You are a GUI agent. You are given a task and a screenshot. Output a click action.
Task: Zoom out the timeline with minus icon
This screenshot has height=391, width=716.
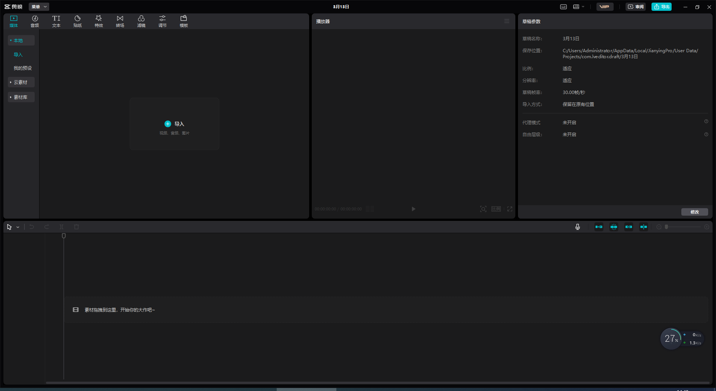(659, 227)
